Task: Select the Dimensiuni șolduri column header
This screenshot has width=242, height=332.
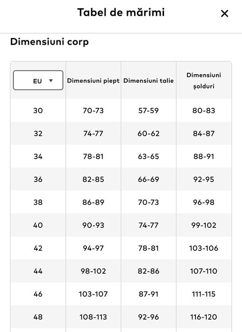Action: point(203,81)
